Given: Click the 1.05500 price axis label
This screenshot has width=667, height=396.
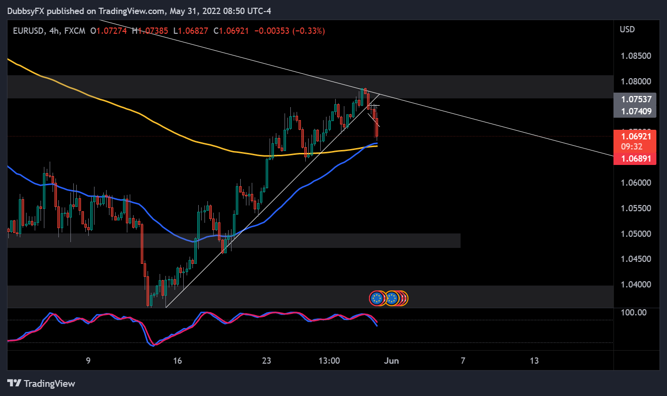Looking at the screenshot, I should [636, 208].
